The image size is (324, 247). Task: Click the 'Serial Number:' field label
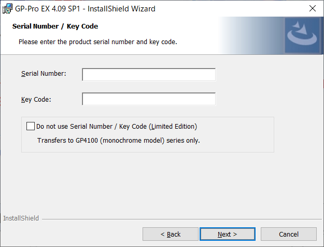pyautogui.click(x=44, y=74)
